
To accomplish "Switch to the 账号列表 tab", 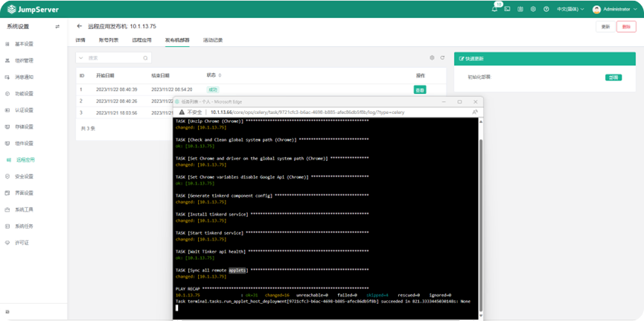I will coord(109,40).
